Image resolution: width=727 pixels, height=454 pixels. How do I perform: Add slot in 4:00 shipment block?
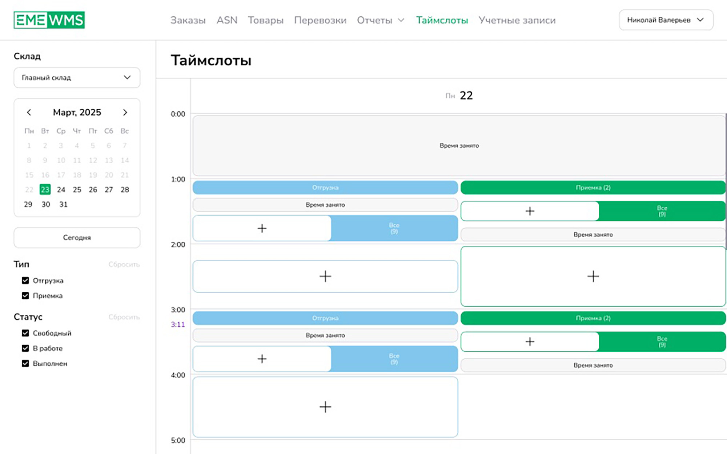[x=325, y=407]
